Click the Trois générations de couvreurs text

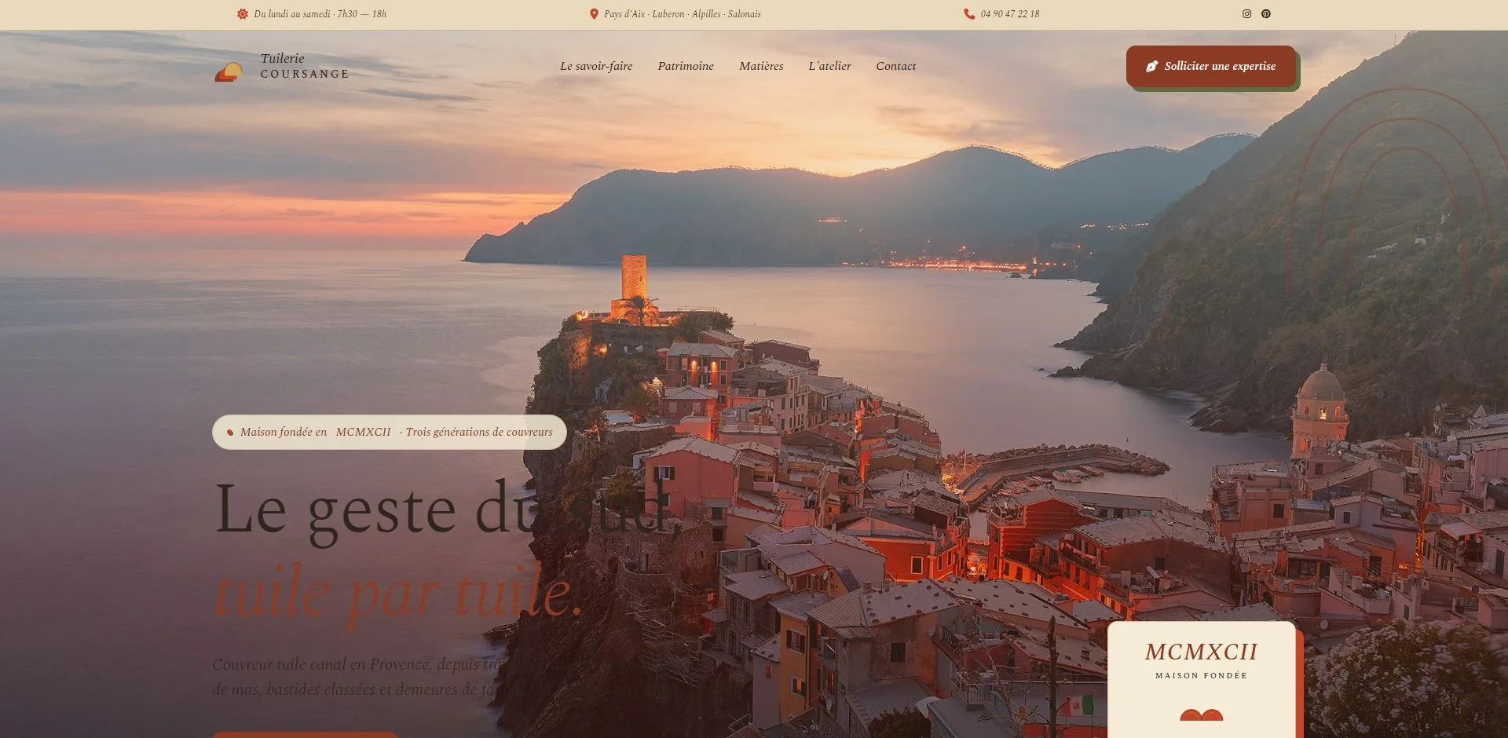click(x=479, y=433)
